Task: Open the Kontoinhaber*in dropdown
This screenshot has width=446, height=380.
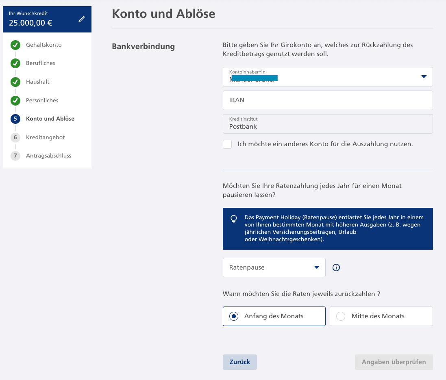Action: (327, 77)
